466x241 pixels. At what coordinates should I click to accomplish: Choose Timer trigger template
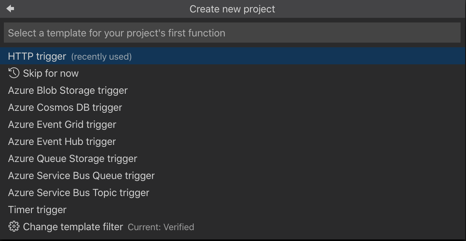click(x=37, y=210)
